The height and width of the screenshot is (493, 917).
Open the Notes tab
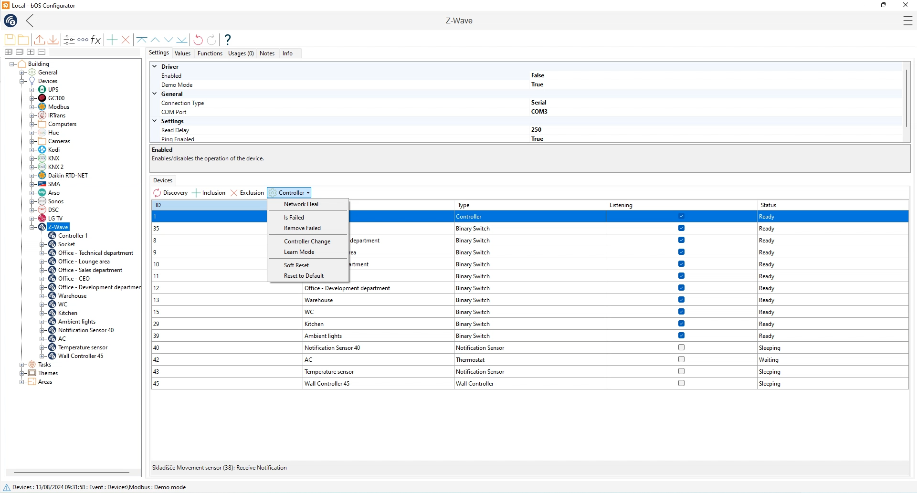267,53
